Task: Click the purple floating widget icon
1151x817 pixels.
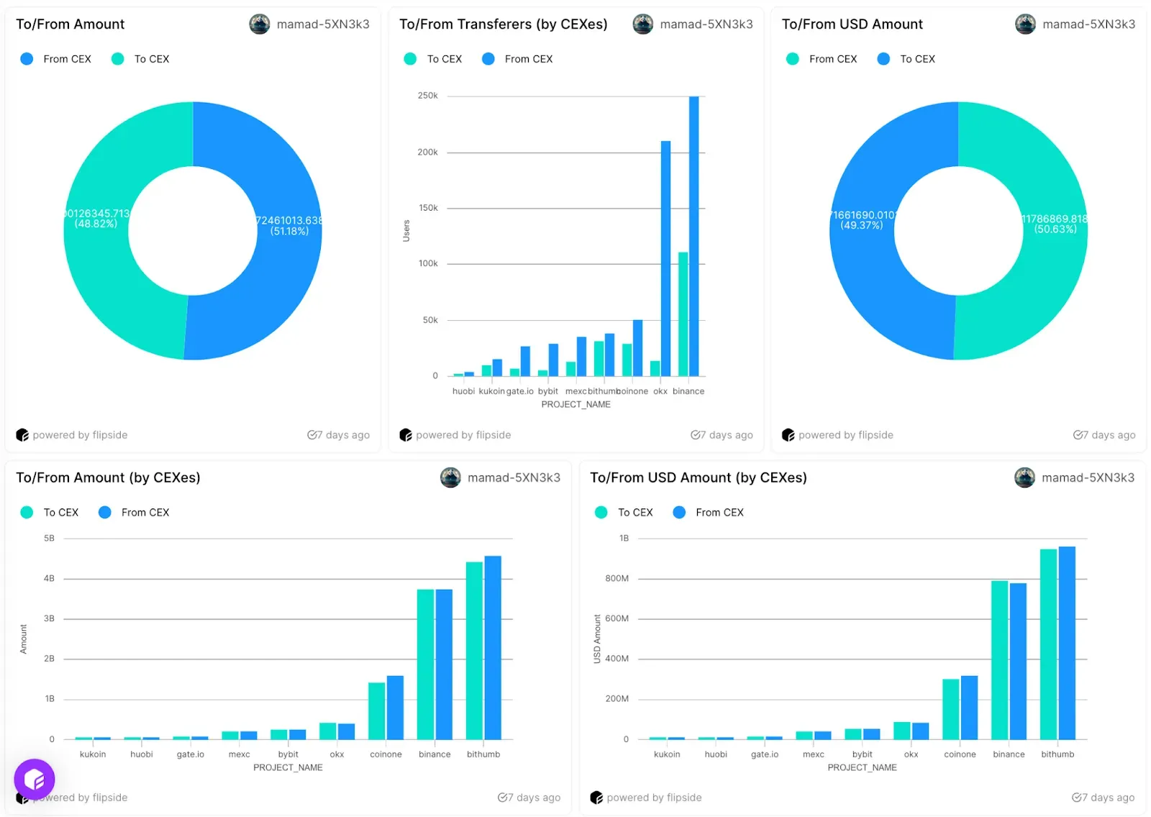Action: click(34, 780)
